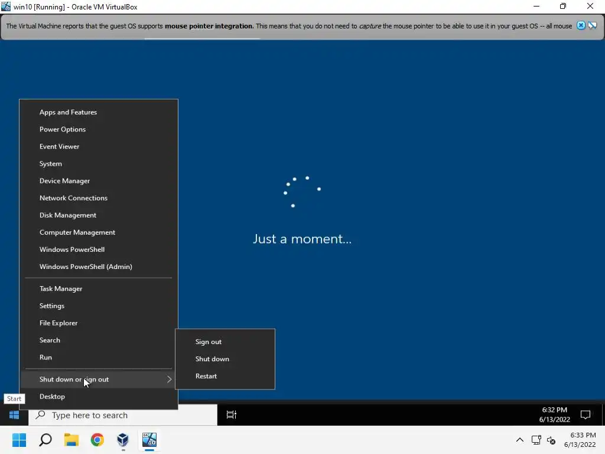
Task: Open Settings from the menu
Action: click(x=99, y=306)
